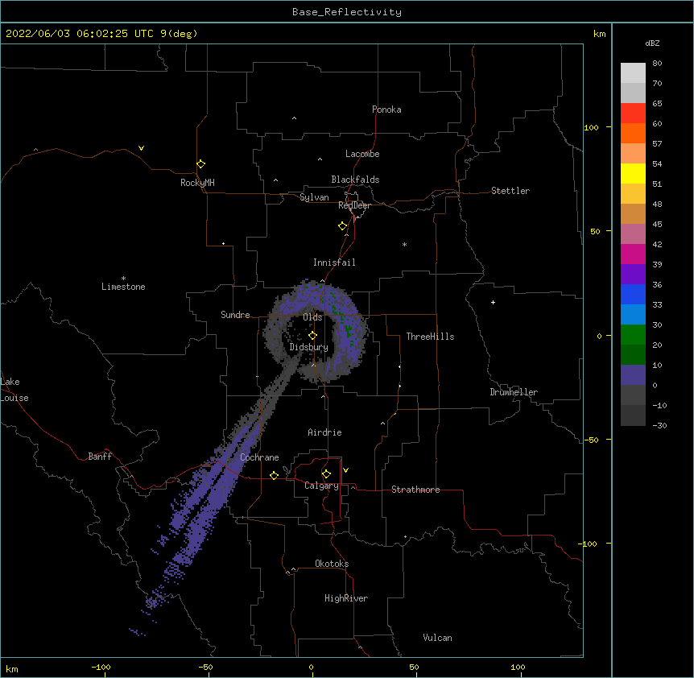The image size is (694, 678).
Task: Click the Airdrie label
Action: (325, 432)
